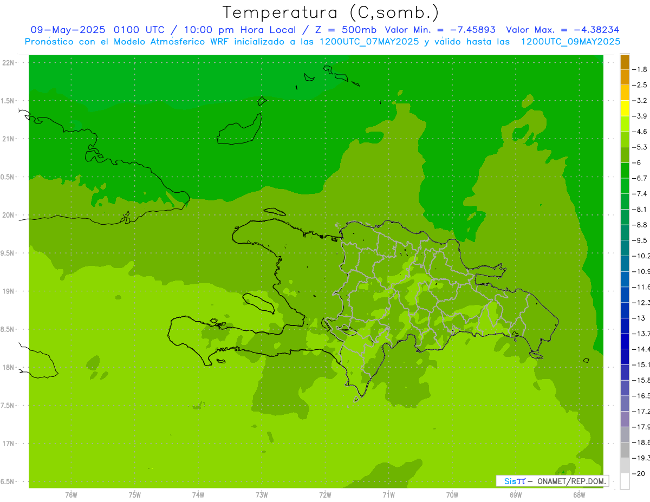Click the '76W' longitude axis label

point(71,494)
